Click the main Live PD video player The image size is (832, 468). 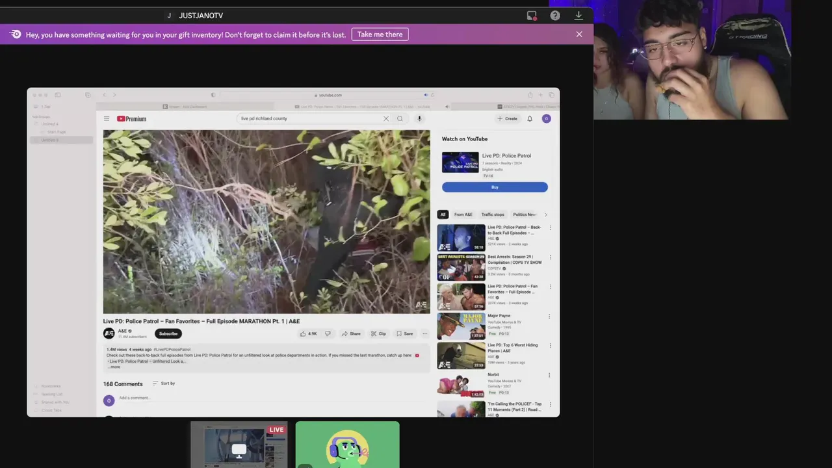coord(266,222)
